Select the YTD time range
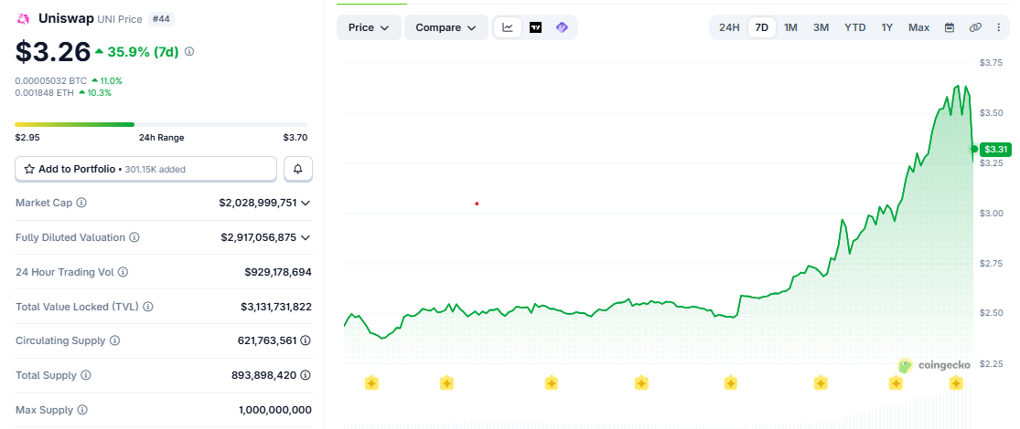The width and height of the screenshot is (1020, 429). click(854, 27)
